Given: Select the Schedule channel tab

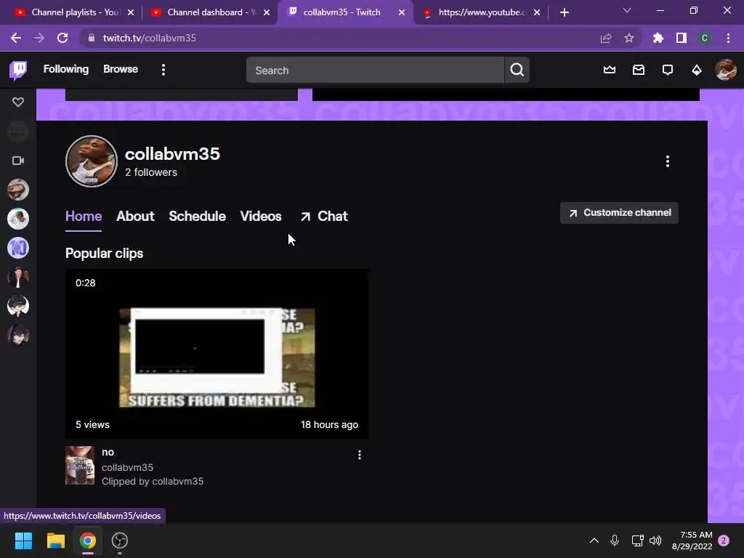Looking at the screenshot, I should click(x=198, y=217).
